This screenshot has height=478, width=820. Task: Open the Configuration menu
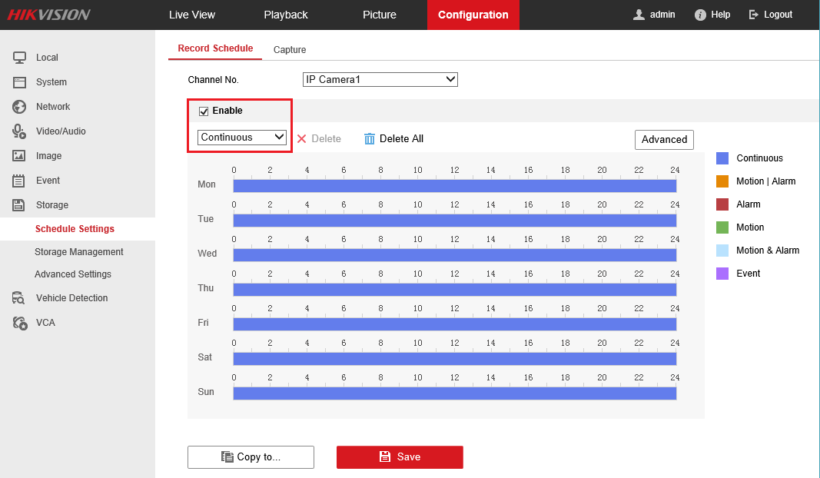(473, 15)
